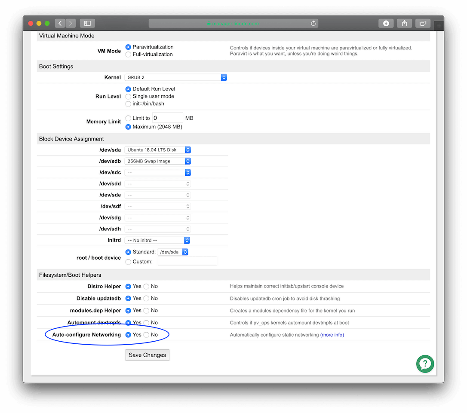Open the initrd selection dropdown
Screen dimensions: 467x413
click(x=157, y=240)
